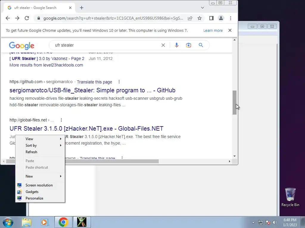305x228 pixels.
Task: Open Action Center flag icon
Action: click(x=268, y=222)
